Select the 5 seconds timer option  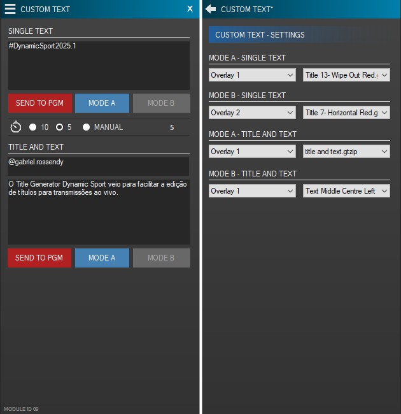60,127
